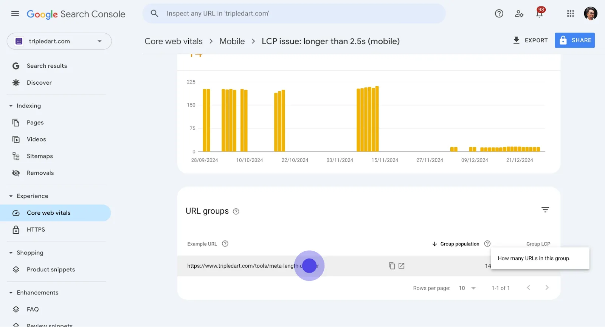Collapse the Shopping section
The height and width of the screenshot is (327, 605).
tap(26, 253)
